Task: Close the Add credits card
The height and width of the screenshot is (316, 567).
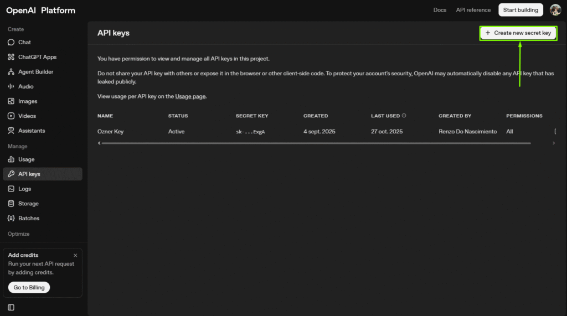Action: (75, 255)
